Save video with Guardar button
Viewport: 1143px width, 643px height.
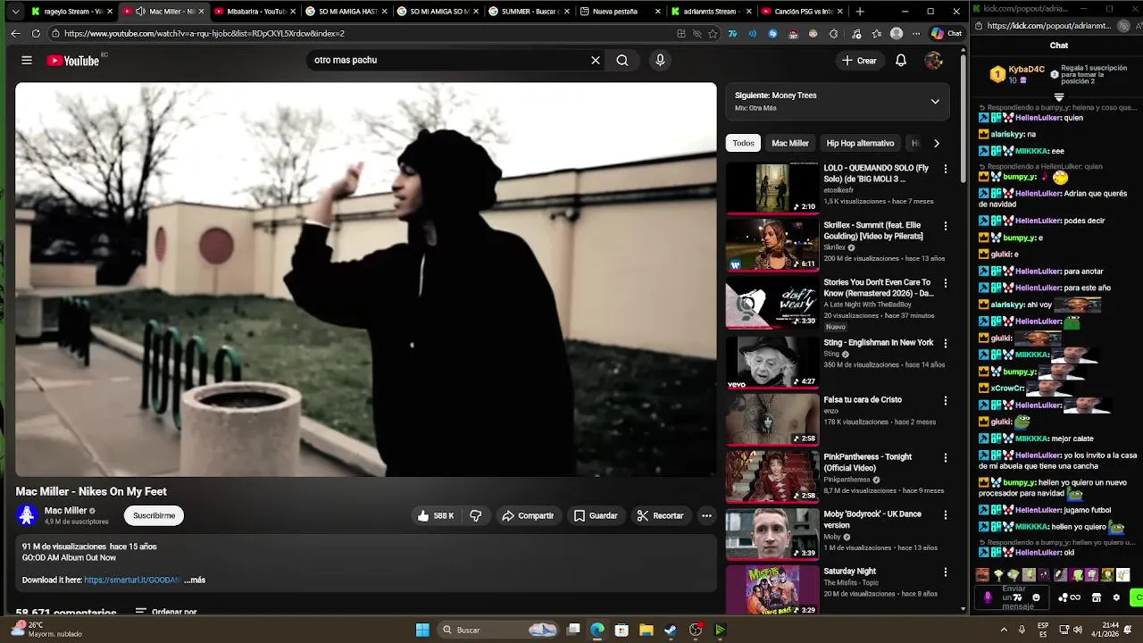point(596,515)
